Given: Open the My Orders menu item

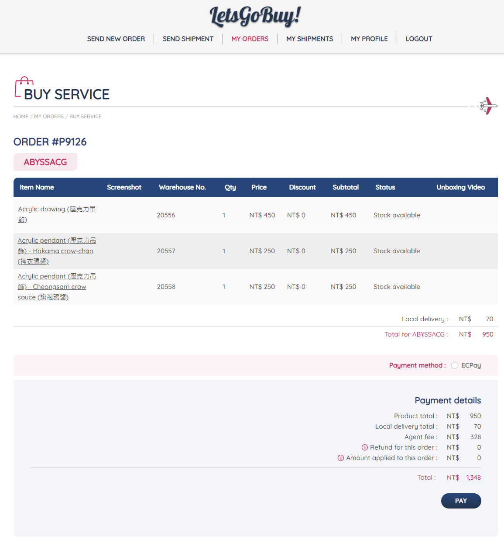Looking at the screenshot, I should click(x=250, y=39).
